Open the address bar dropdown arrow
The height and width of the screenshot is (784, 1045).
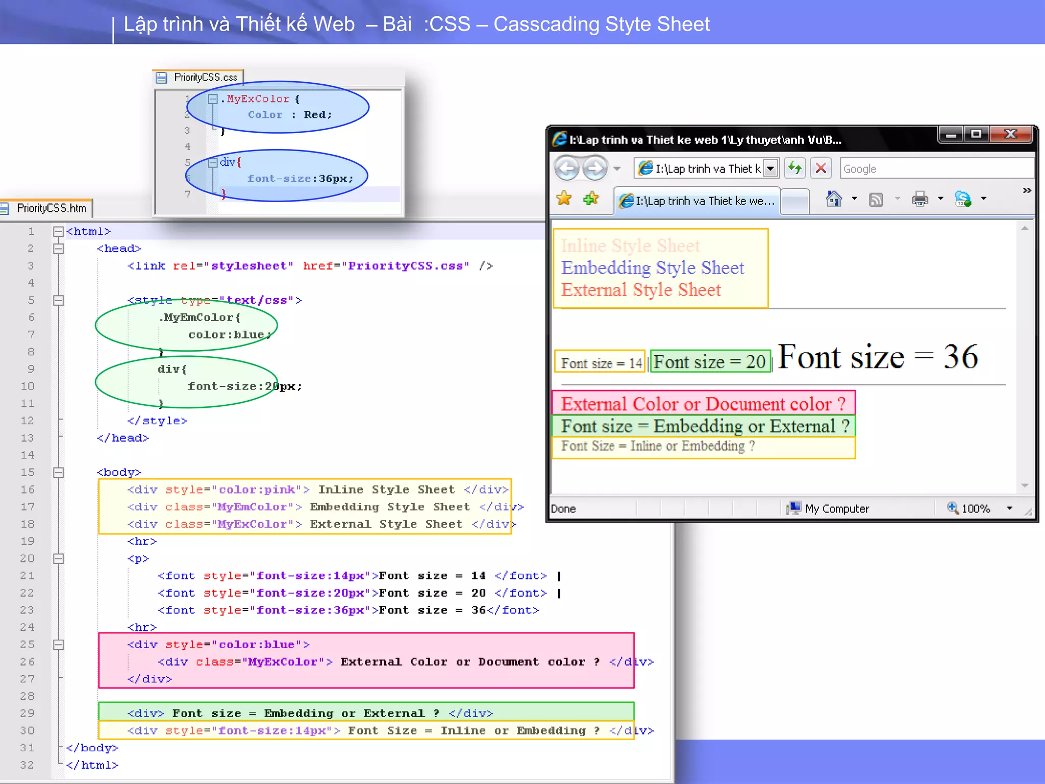coord(770,168)
